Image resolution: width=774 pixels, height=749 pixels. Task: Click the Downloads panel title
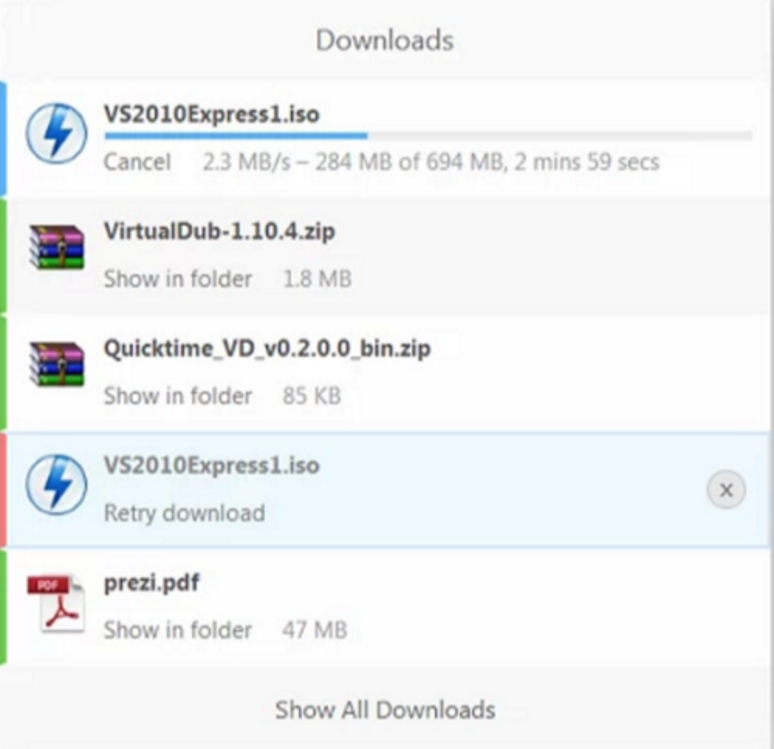pos(385,40)
